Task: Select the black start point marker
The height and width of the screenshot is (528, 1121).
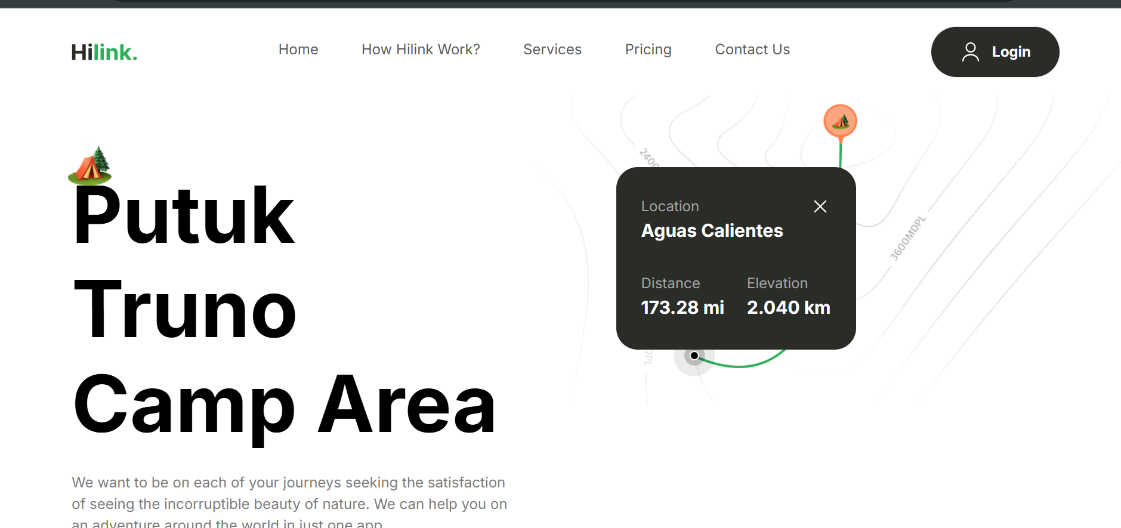Action: [694, 356]
